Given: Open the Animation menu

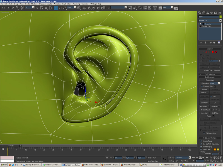Looking at the screenshot, I should pyautogui.click(x=57, y=4).
